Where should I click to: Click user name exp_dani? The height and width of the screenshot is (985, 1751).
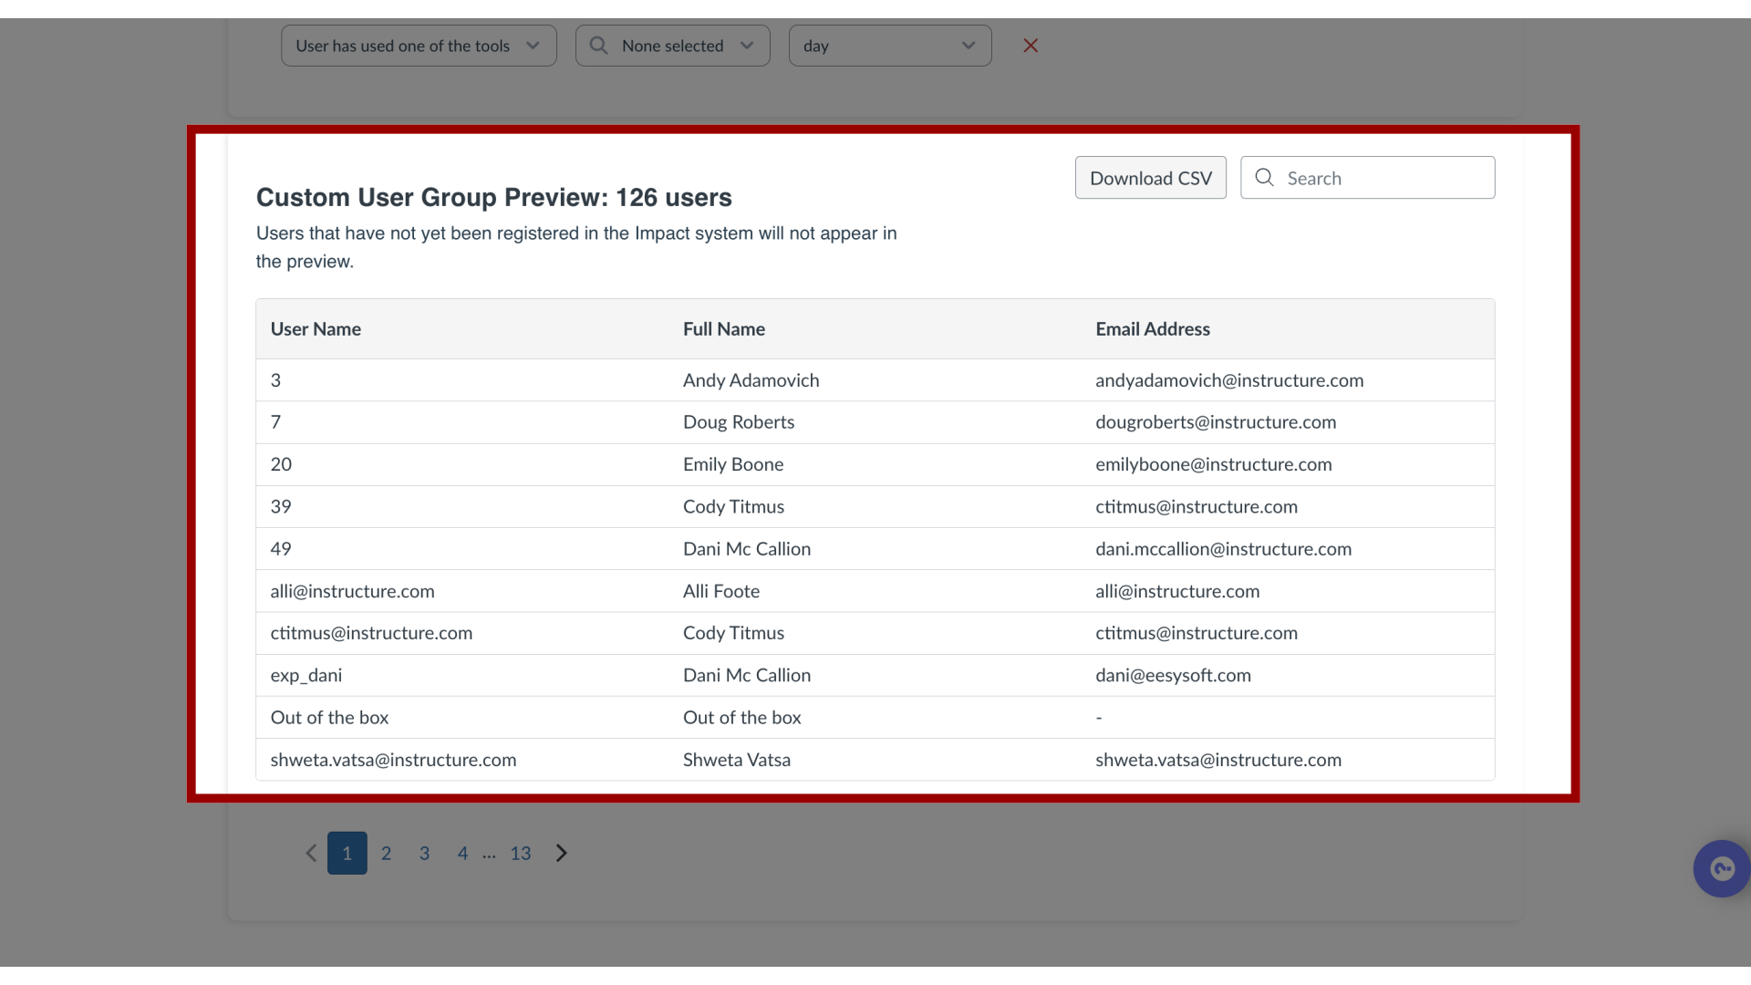[306, 676]
